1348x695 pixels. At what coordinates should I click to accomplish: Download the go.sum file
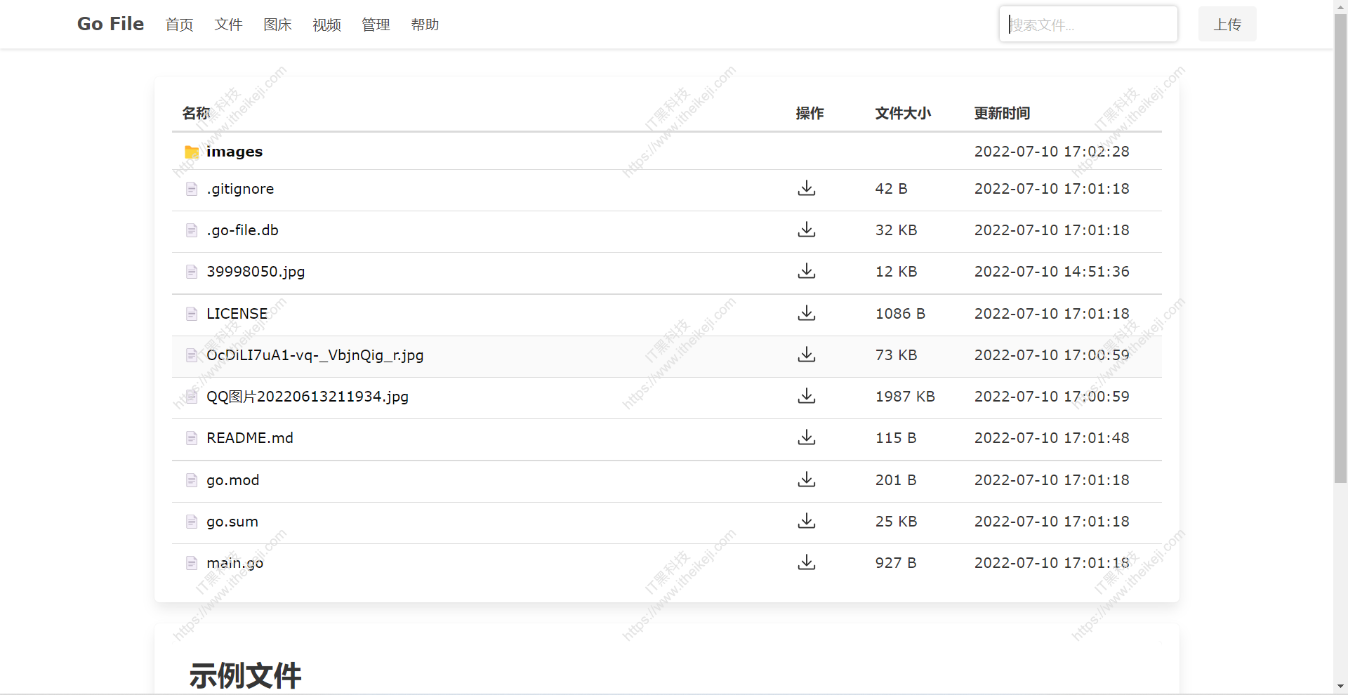pyautogui.click(x=806, y=522)
